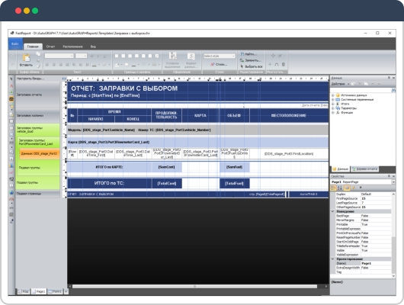Switch to the Отчет ribbon tab
The height and width of the screenshot is (305, 404).
pos(50,47)
